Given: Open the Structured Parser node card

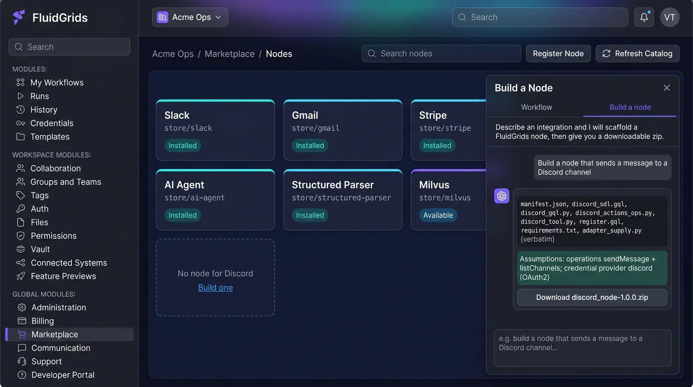Looking at the screenshot, I should [343, 199].
